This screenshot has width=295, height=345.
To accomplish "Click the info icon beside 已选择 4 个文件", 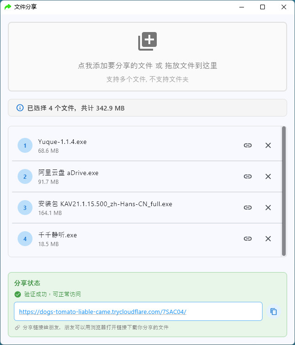I will (x=20, y=108).
